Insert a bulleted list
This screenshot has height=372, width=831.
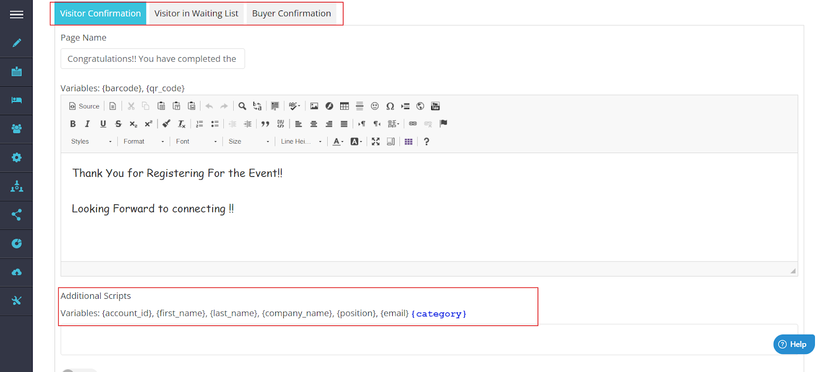(x=215, y=123)
